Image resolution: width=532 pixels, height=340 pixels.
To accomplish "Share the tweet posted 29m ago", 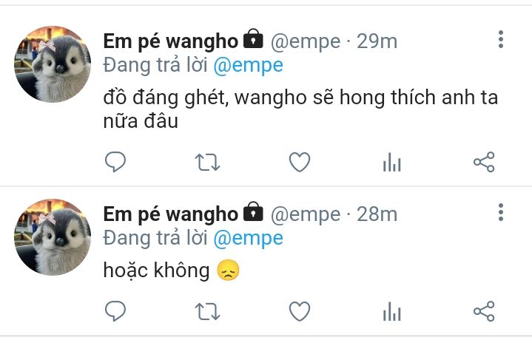I will click(484, 162).
